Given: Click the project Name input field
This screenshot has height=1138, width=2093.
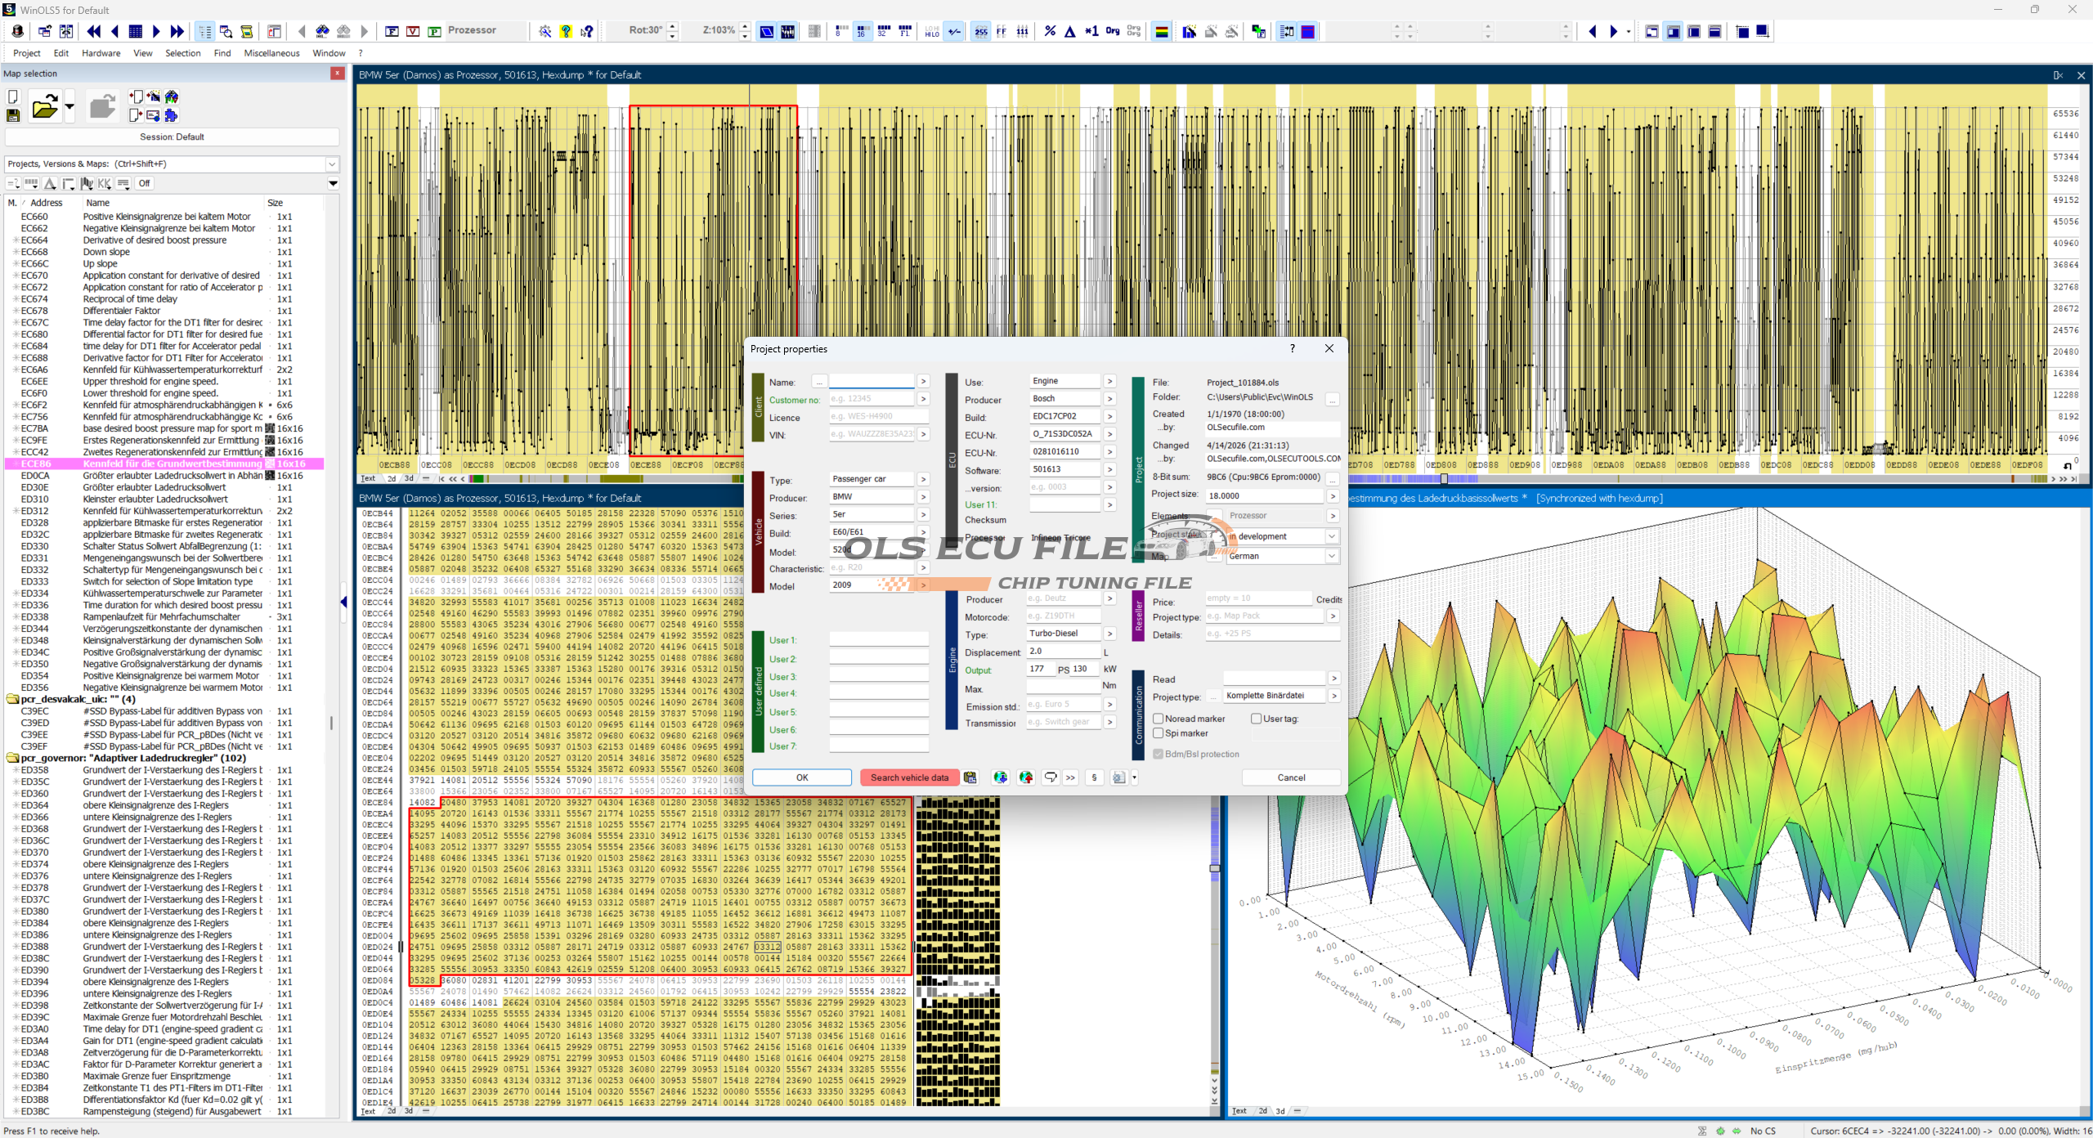Looking at the screenshot, I should tap(871, 382).
